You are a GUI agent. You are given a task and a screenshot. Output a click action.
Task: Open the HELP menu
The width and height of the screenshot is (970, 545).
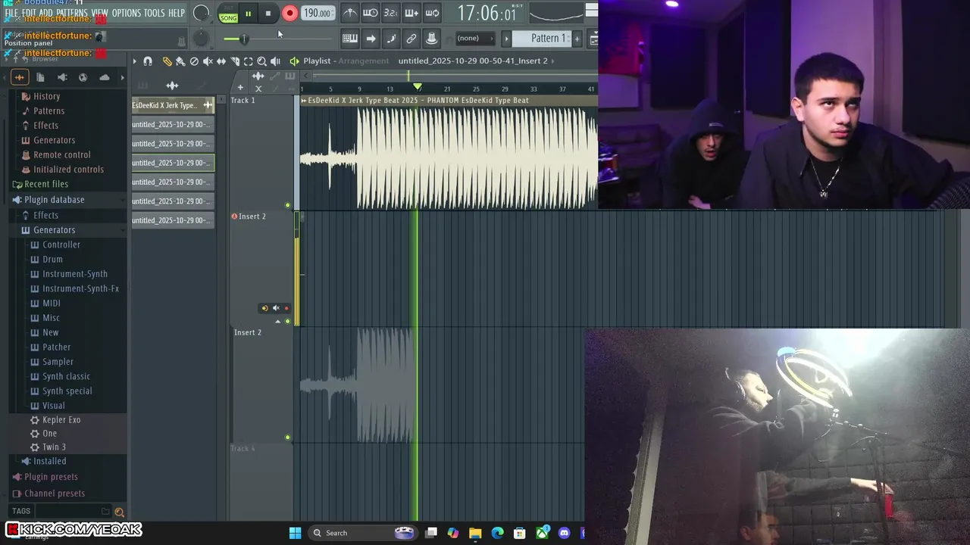(177, 13)
